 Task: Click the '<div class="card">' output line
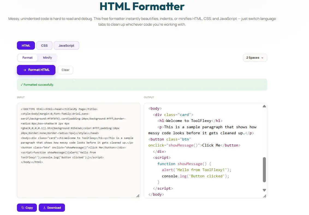click(x=173, y=115)
